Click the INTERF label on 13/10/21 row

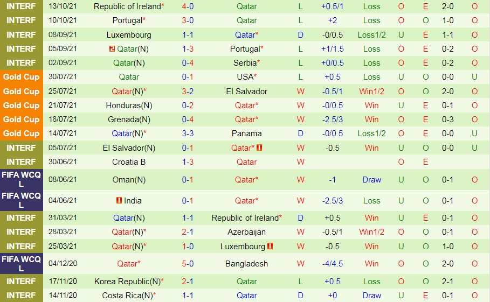tap(21, 6)
